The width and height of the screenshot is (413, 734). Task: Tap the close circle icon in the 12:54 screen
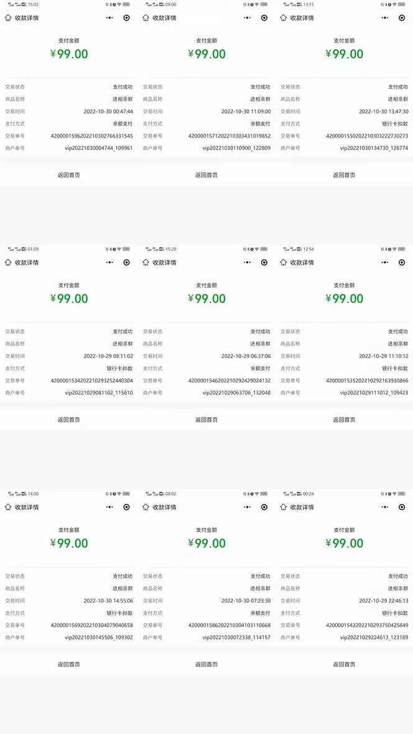pos(402,262)
